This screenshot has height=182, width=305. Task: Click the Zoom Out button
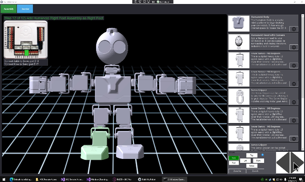[237, 171]
